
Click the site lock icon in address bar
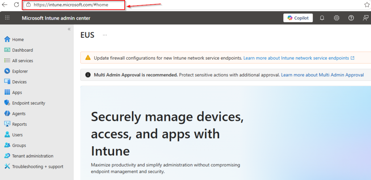pyautogui.click(x=29, y=4)
